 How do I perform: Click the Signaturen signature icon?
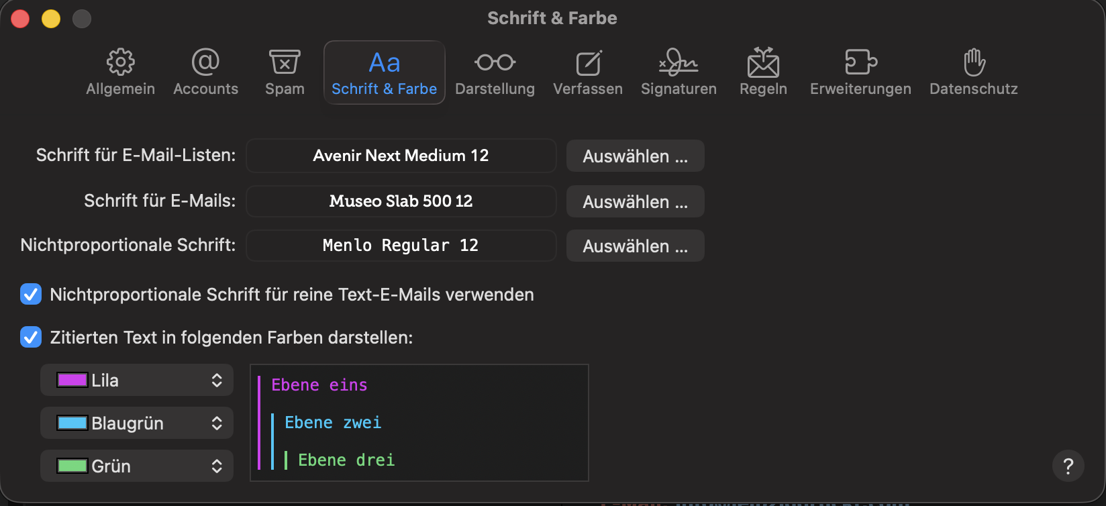coord(678,62)
